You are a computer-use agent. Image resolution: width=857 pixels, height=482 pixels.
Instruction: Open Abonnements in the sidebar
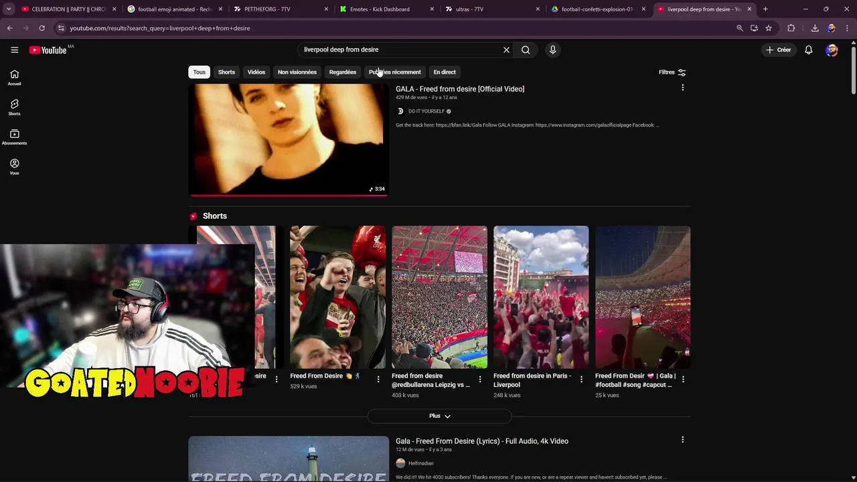(x=14, y=137)
